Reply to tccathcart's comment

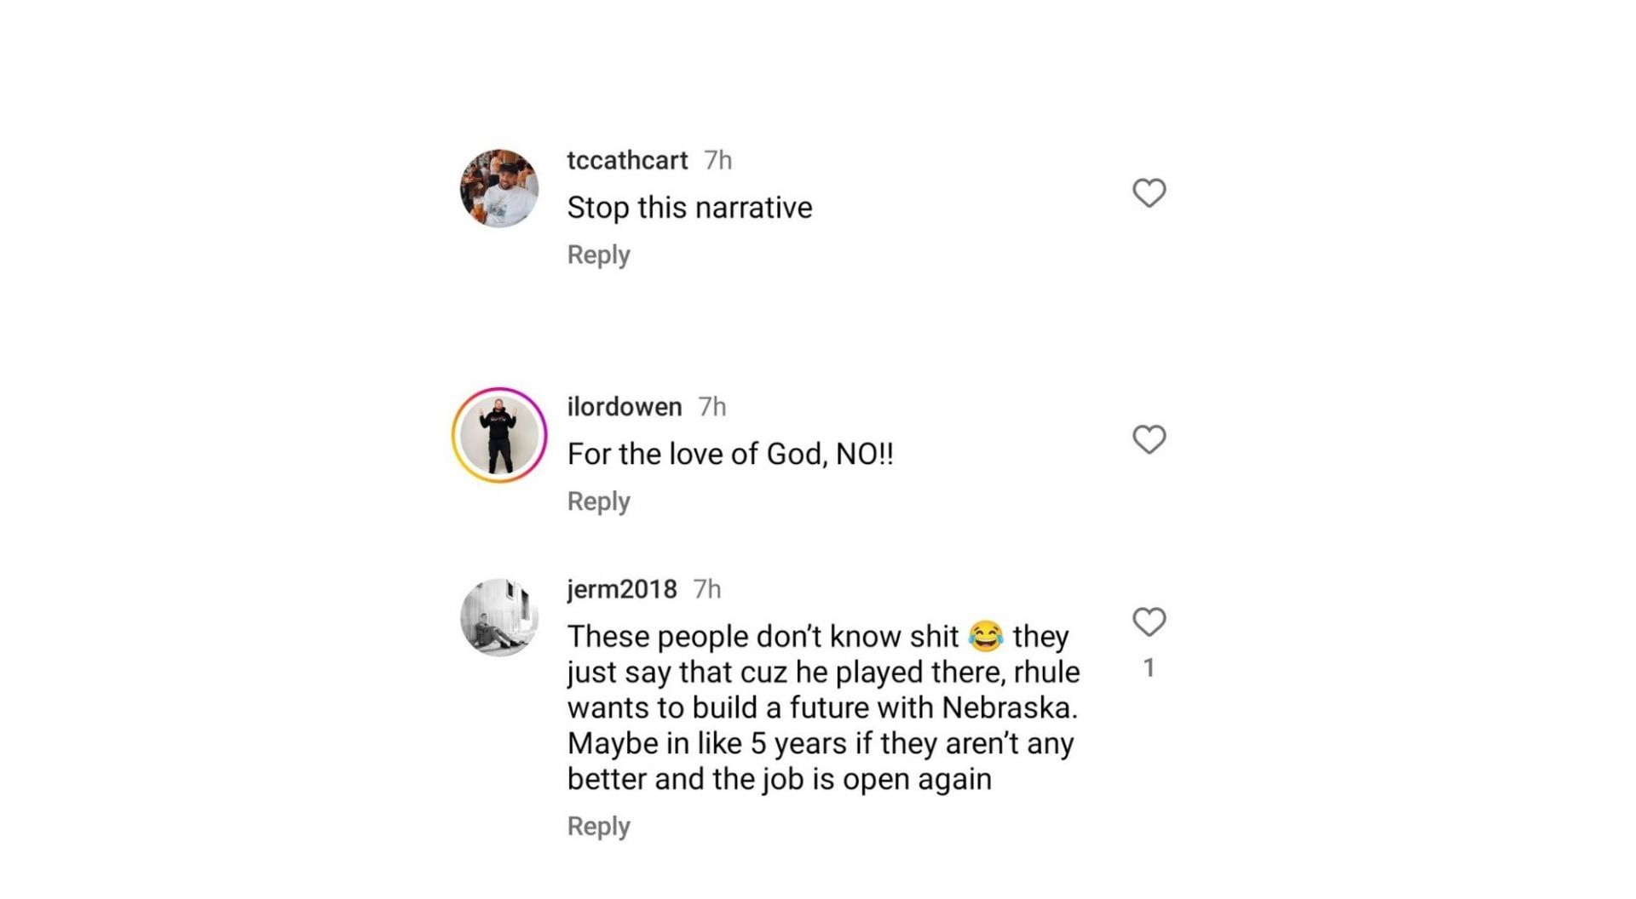click(x=598, y=255)
